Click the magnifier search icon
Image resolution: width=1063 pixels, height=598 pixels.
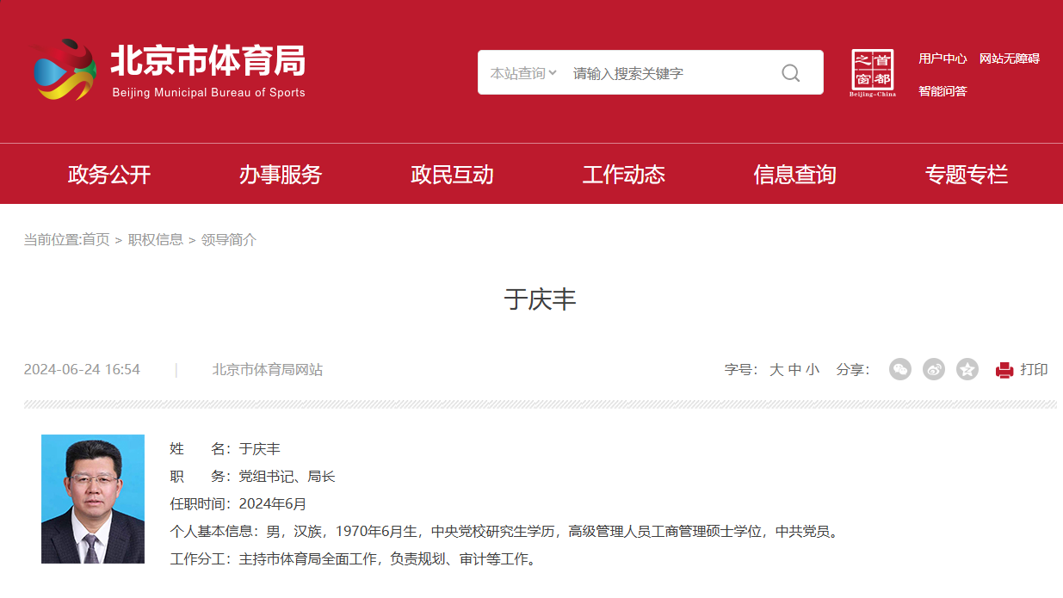[790, 73]
